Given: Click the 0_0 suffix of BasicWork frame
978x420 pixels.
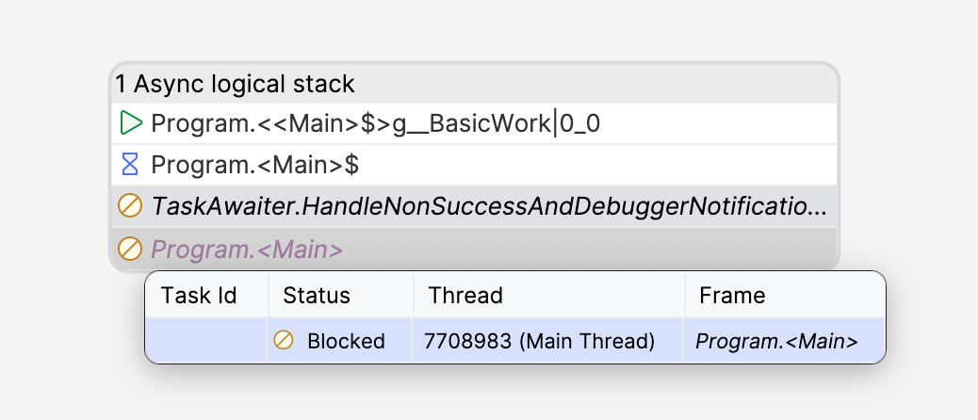Looking at the screenshot, I should point(579,124).
